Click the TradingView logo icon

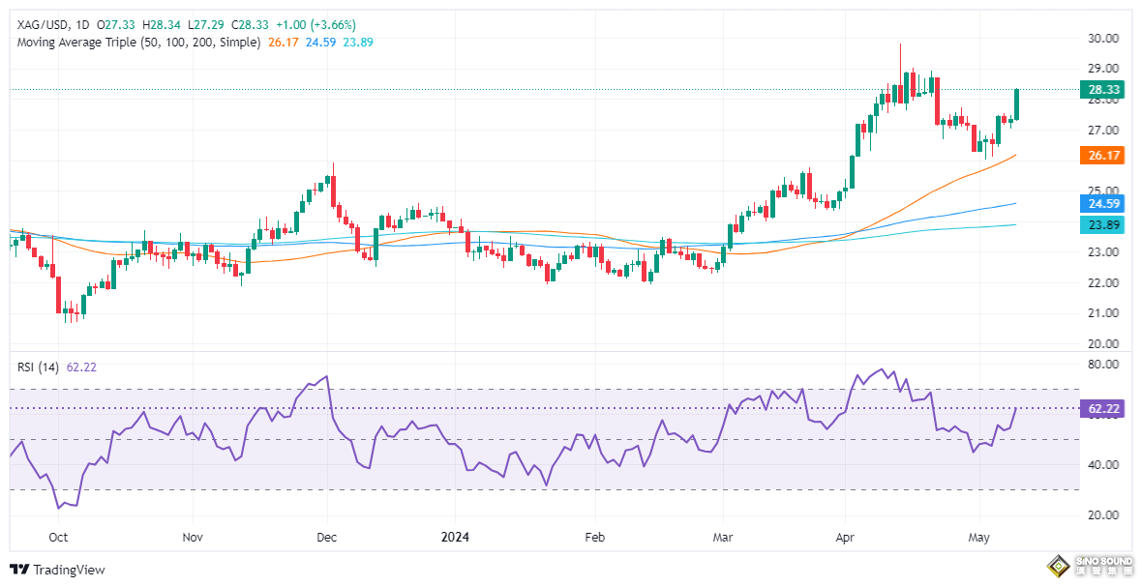pos(19,571)
